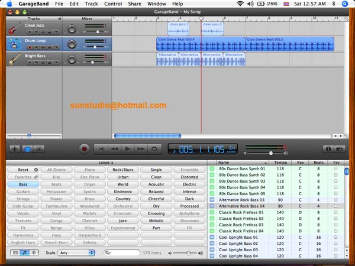Filter loops by Acoustic
This screenshot has width=355, height=266.
pos(156,184)
